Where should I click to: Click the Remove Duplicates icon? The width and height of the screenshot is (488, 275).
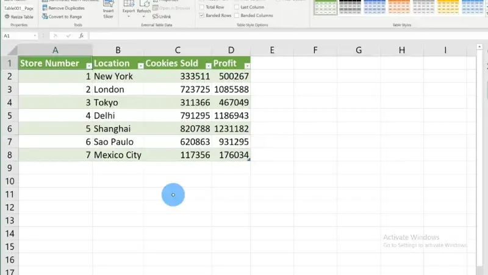click(45, 8)
